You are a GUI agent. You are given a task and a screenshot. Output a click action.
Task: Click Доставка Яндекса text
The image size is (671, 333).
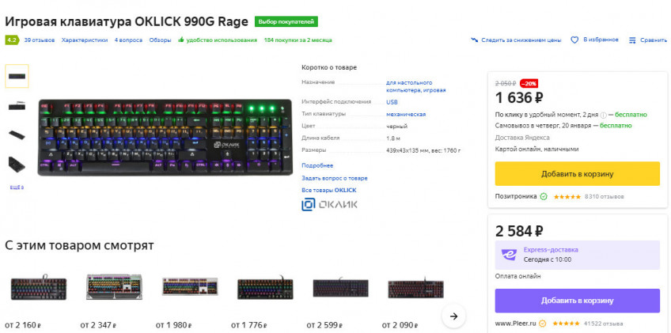(x=522, y=138)
